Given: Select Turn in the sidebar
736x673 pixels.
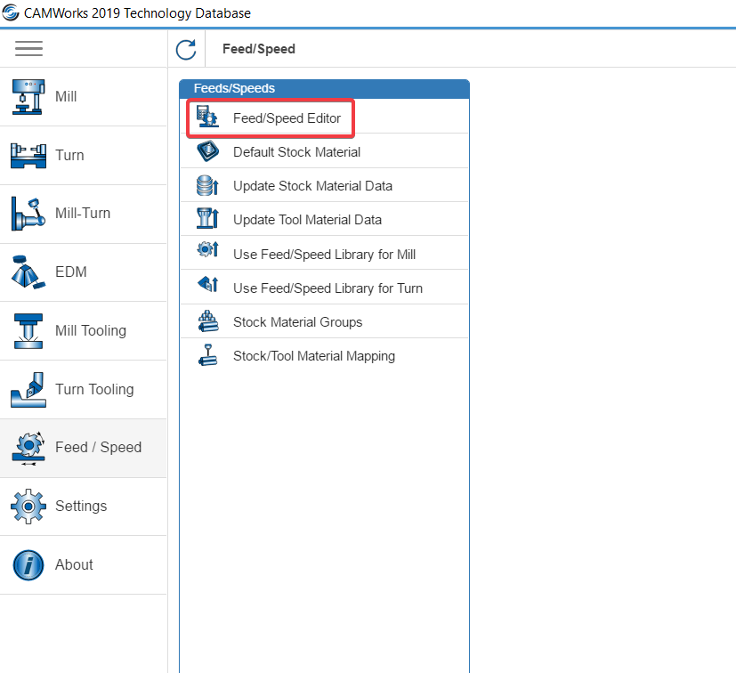Looking at the screenshot, I should tap(84, 156).
